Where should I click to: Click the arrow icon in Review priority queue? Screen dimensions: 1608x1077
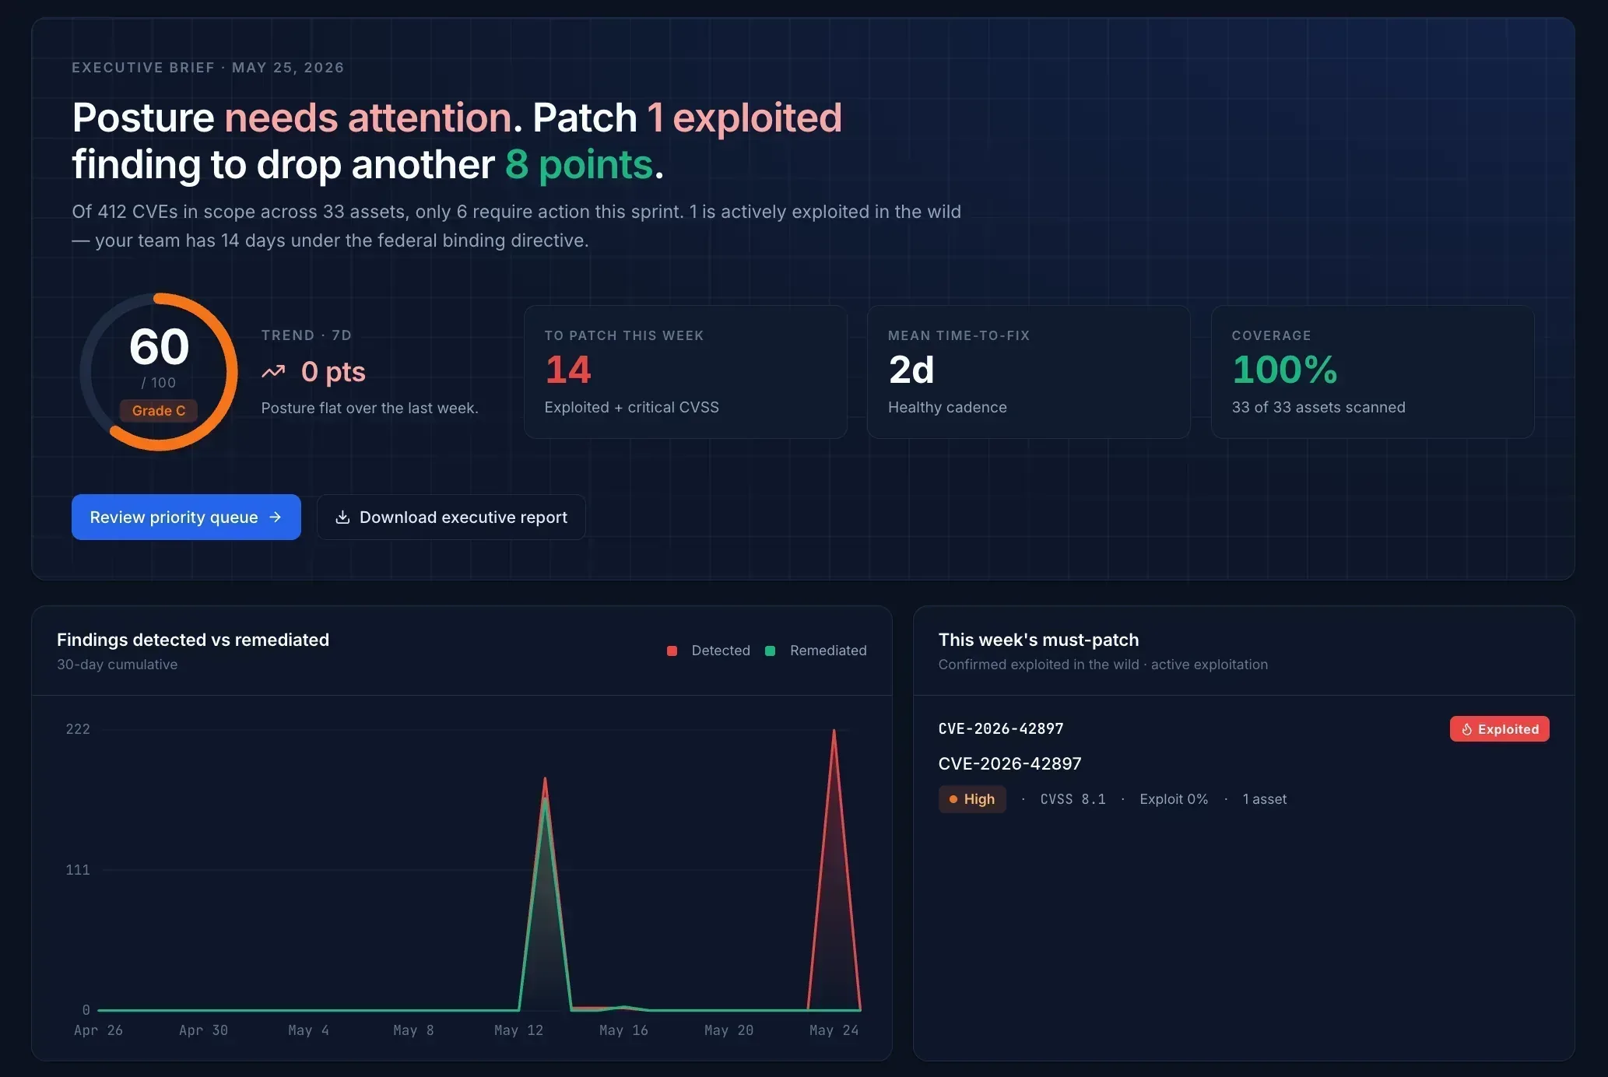pos(275,517)
